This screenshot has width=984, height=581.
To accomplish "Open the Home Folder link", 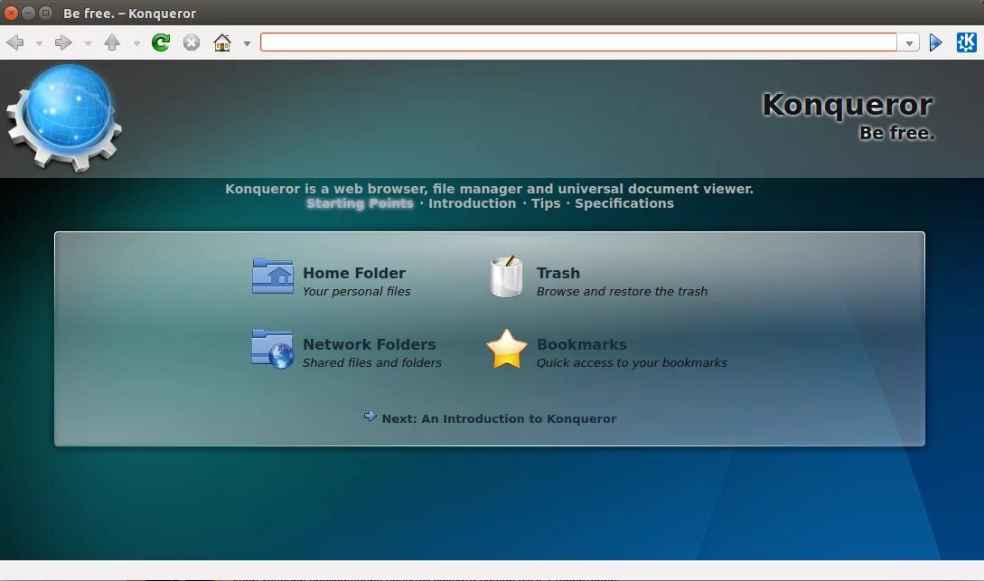I will (x=354, y=273).
